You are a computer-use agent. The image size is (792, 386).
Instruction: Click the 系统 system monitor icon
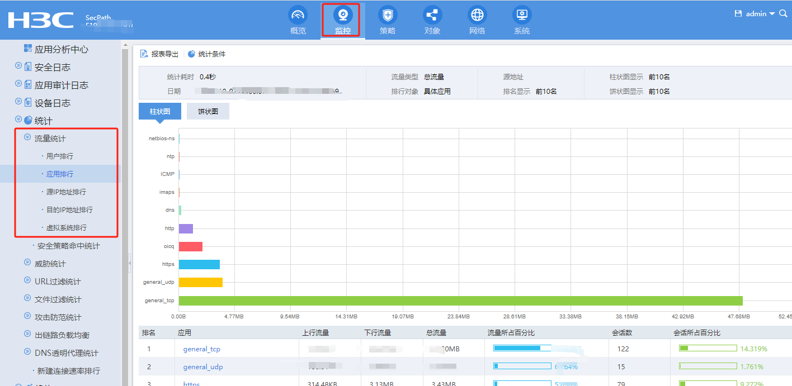pos(522,15)
